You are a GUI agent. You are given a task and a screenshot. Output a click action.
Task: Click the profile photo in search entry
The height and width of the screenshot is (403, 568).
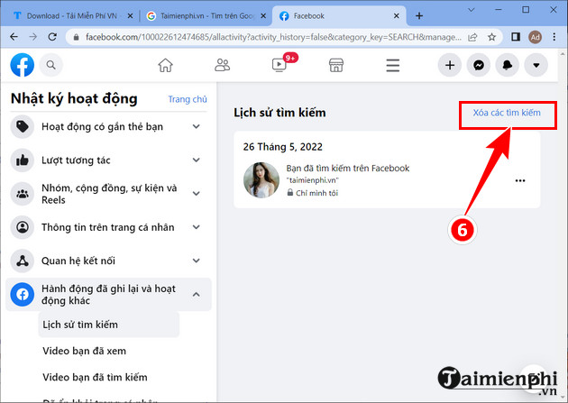click(x=261, y=180)
